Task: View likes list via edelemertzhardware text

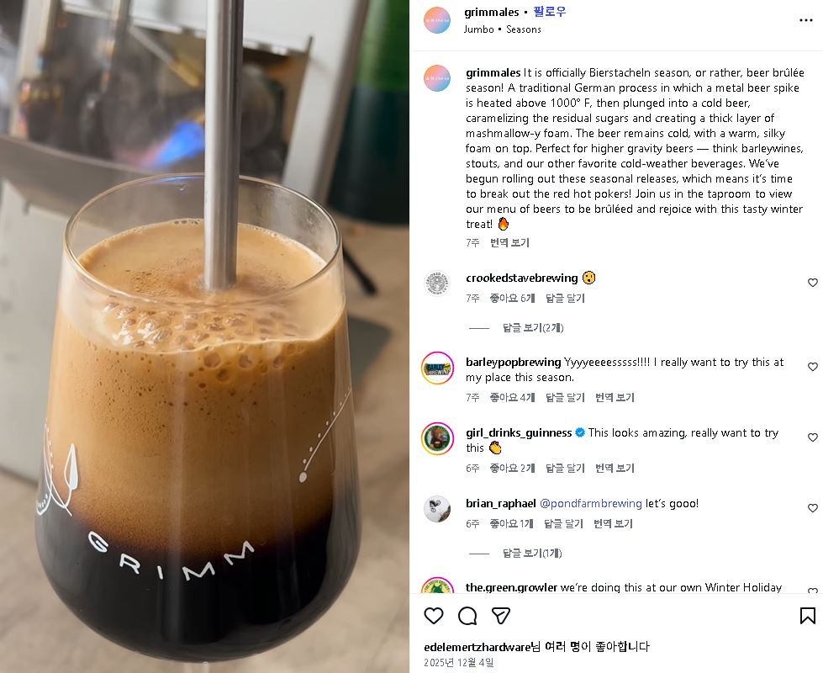Action: [x=477, y=647]
